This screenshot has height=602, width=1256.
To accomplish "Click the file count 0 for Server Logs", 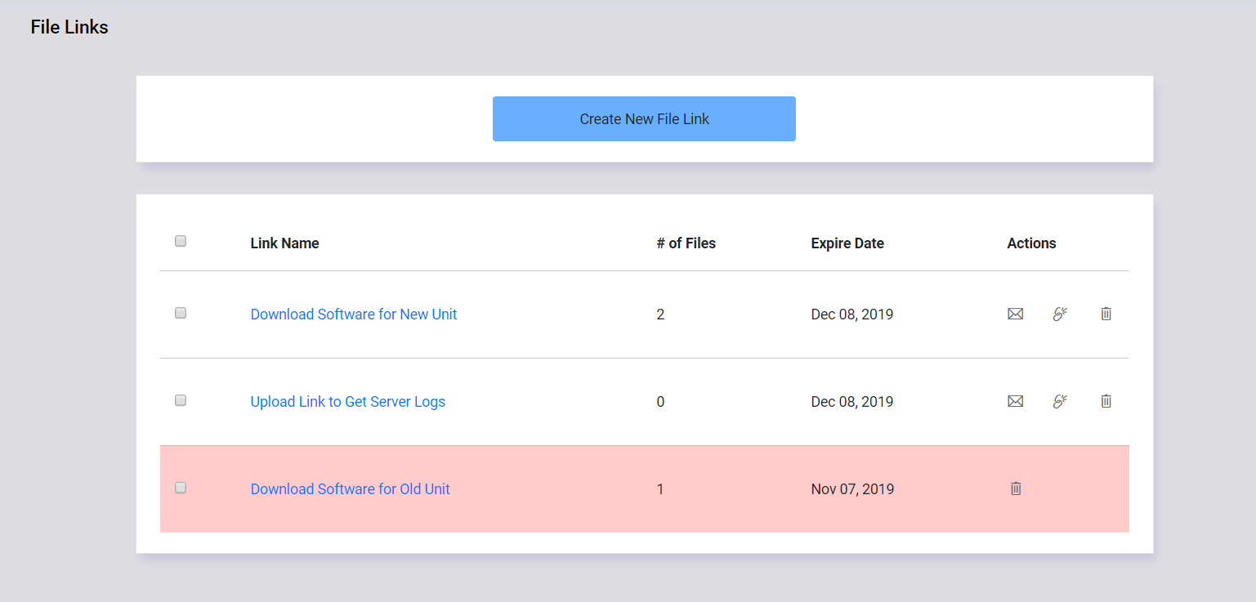I will [660, 402].
